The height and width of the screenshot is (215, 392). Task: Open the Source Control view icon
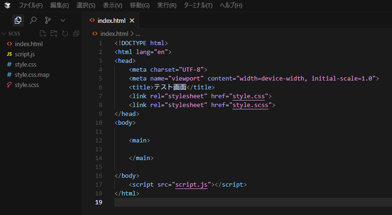(47, 20)
